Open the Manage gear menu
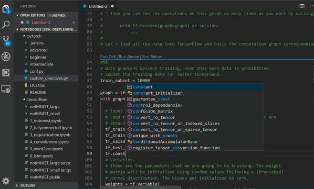Viewport: 314px width, 189px height. pos(6,181)
